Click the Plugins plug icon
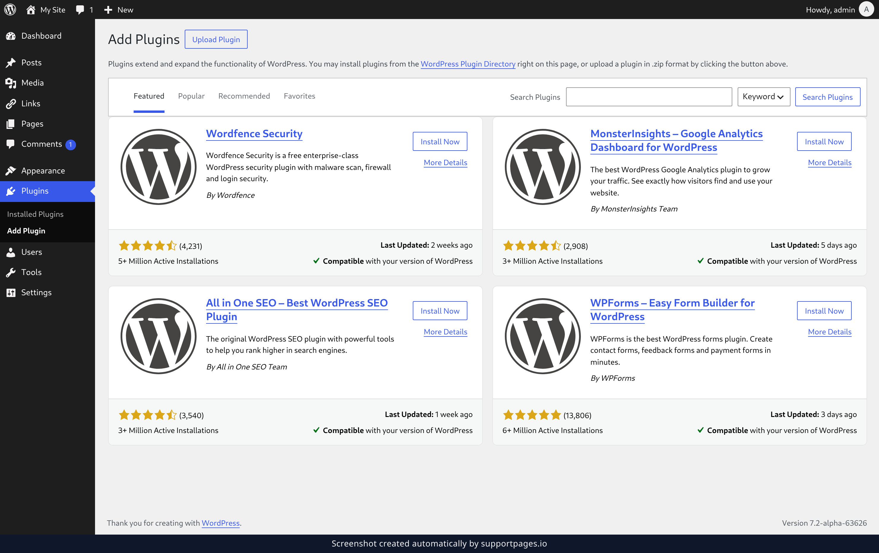This screenshot has height=553, width=879. [x=11, y=191]
